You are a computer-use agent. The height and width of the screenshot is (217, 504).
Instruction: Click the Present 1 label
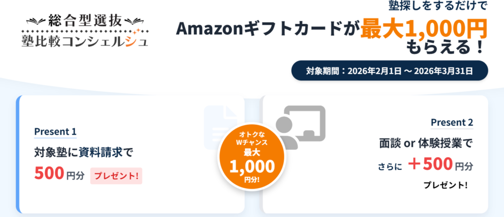coord(55,132)
